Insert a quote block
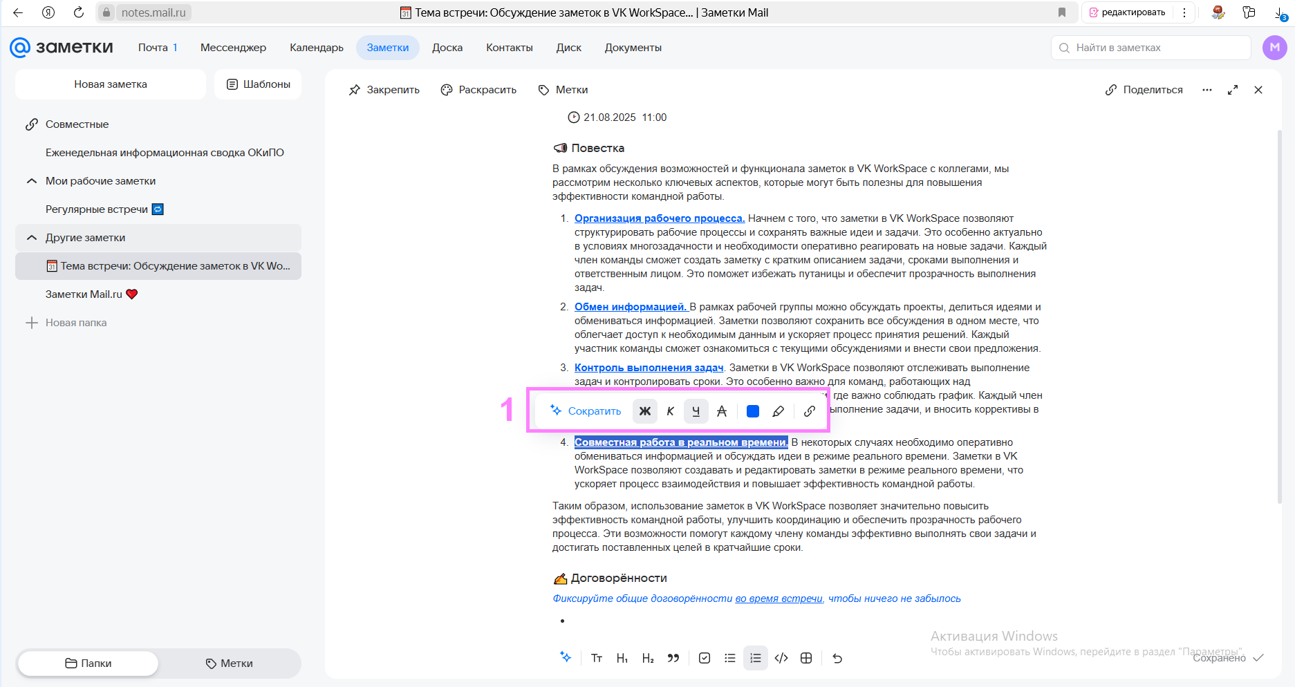Screen dimensions: 1295x687 [x=673, y=658]
